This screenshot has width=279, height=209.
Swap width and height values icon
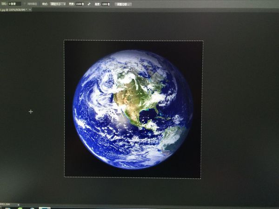pyautogui.click(x=89, y=4)
